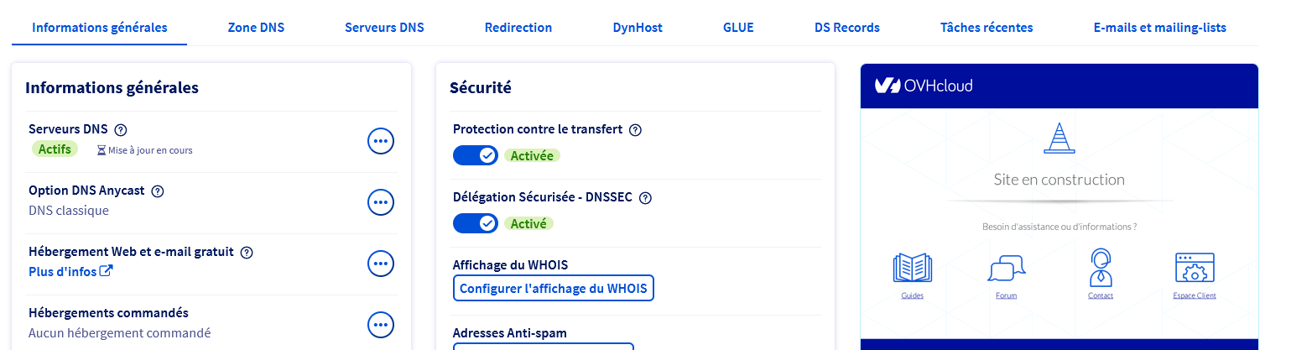1291x350 pixels.
Task: Open the DynHost tab
Action: click(638, 28)
